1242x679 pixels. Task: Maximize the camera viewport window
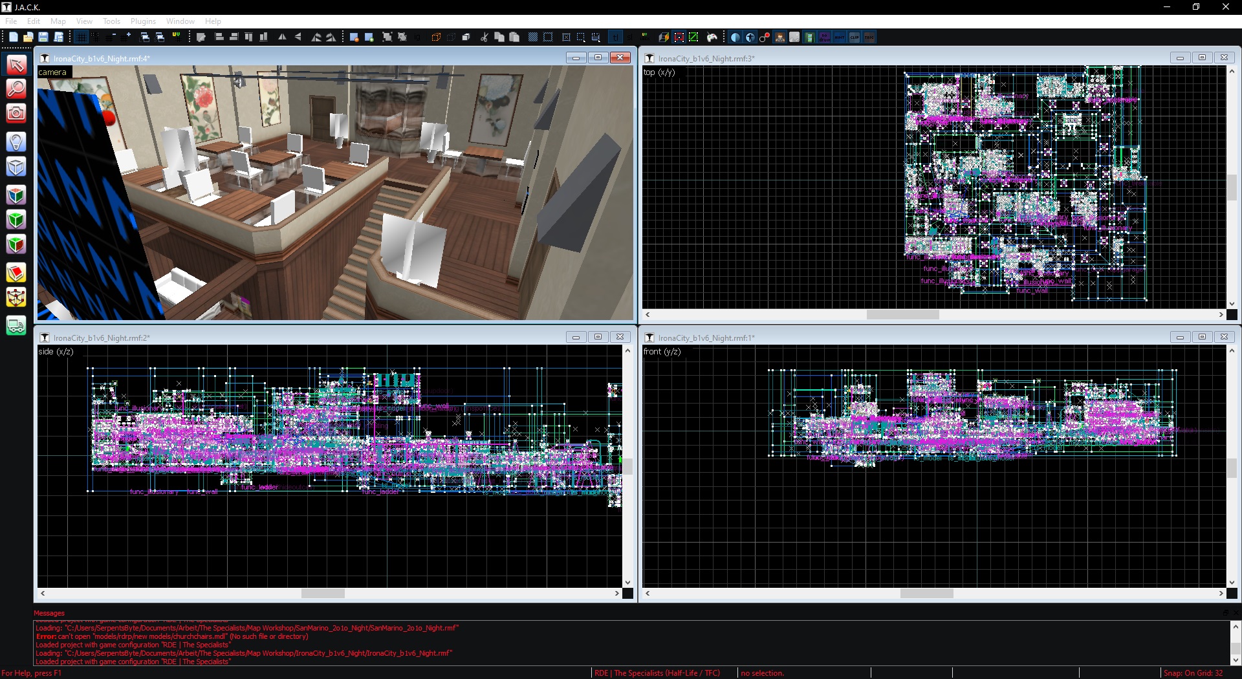pyautogui.click(x=598, y=58)
